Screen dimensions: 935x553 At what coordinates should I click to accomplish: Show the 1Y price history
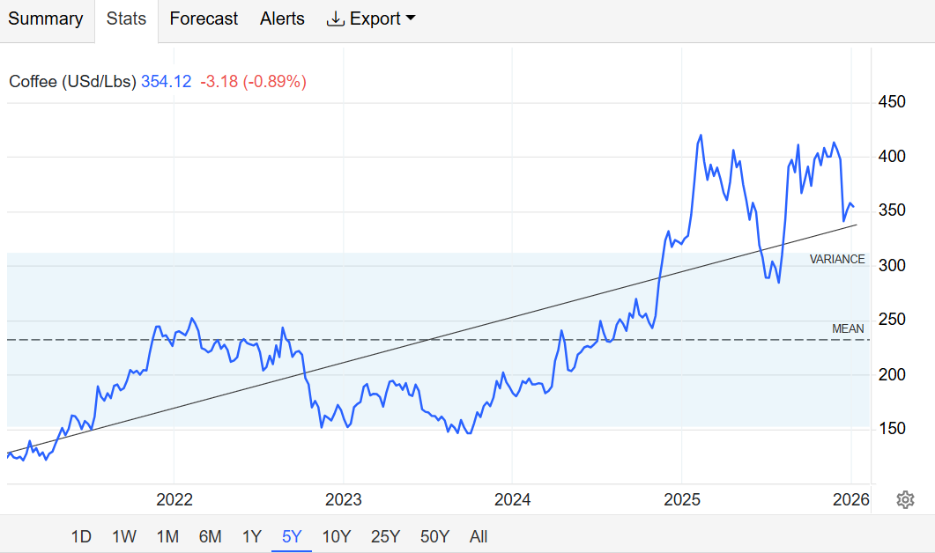[252, 536]
